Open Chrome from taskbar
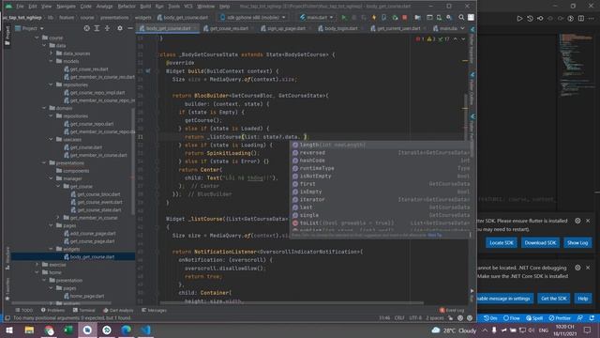Image resolution: width=600 pixels, height=338 pixels. pos(49,330)
